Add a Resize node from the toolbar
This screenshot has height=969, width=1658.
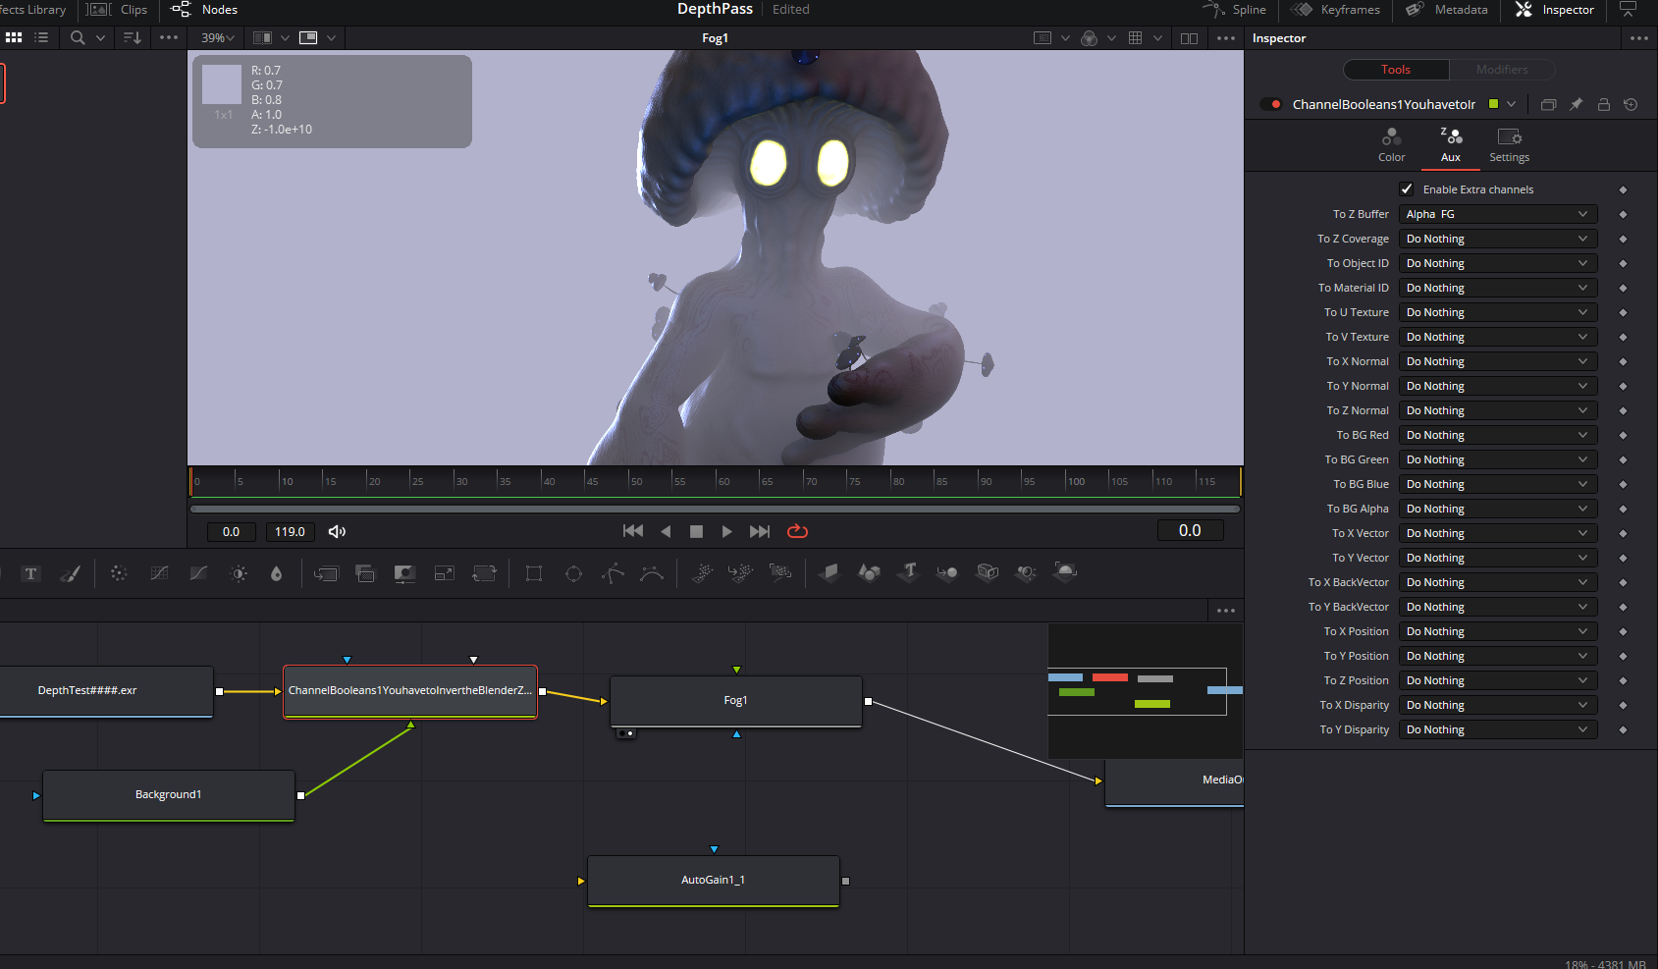445,573
